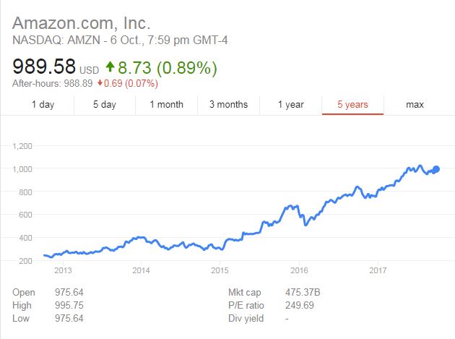This screenshot has height=339, width=455.
Task: Switch to the 1 year view
Action: tap(290, 105)
